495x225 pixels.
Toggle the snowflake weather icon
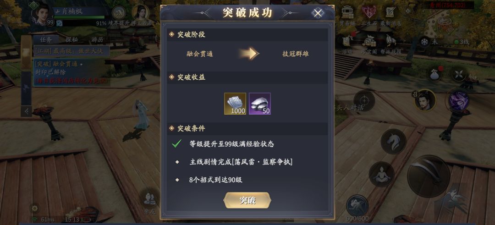click(424, 42)
